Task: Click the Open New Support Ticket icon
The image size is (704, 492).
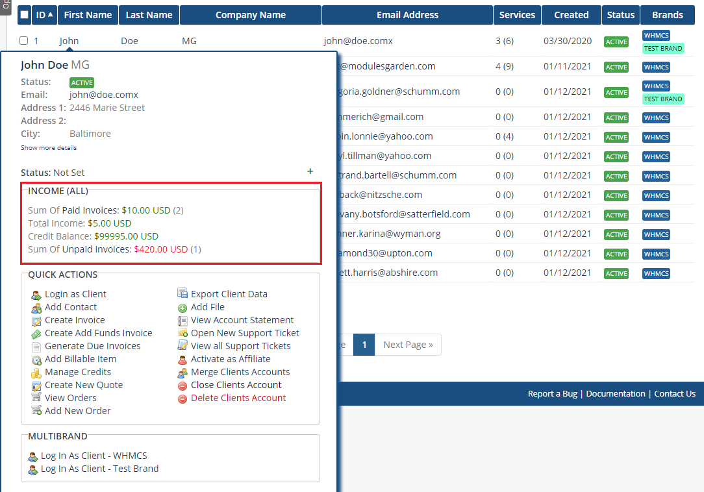Action: [182, 333]
